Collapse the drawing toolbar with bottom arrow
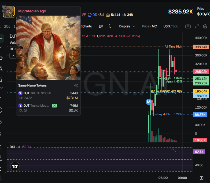 [x=6, y=173]
